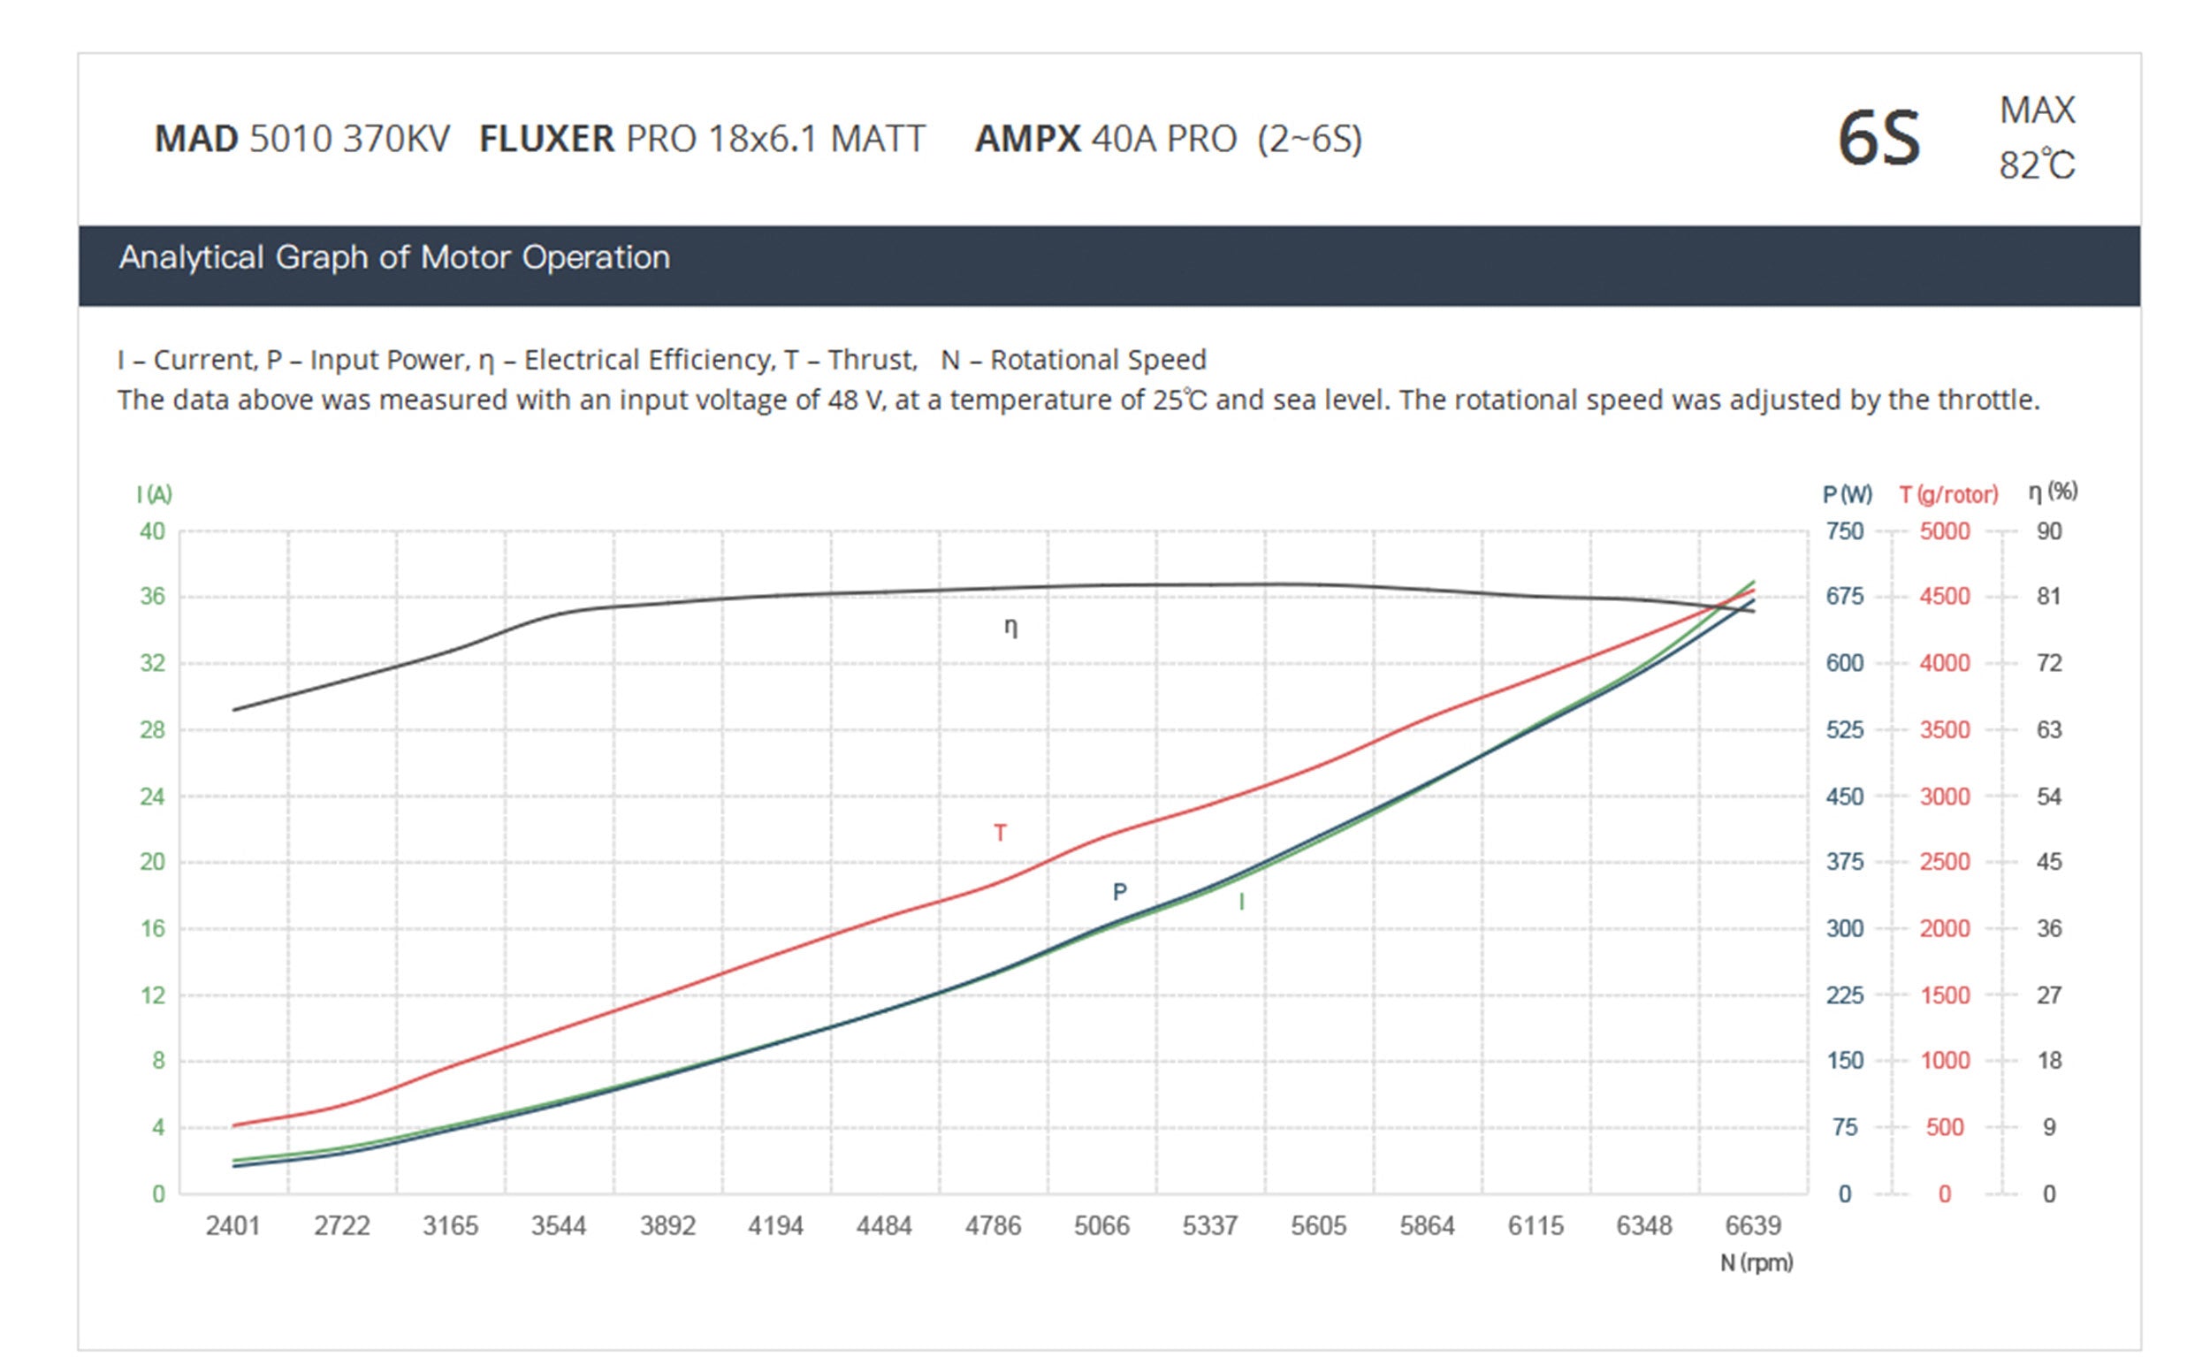Image resolution: width=2210 pixels, height=1357 pixels.
Task: Click the 6639 rpm tick label
Action: (1752, 1226)
